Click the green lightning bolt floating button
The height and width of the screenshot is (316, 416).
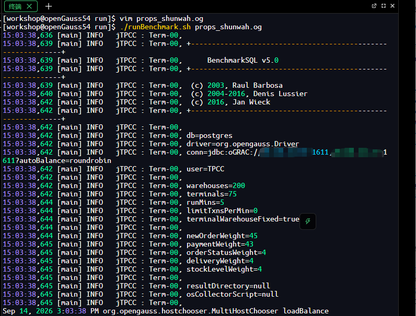coord(308,221)
